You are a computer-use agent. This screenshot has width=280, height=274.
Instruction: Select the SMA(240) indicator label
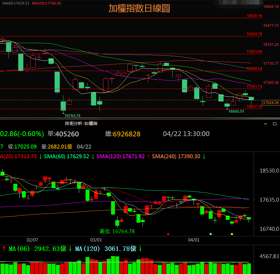tap(164, 156)
